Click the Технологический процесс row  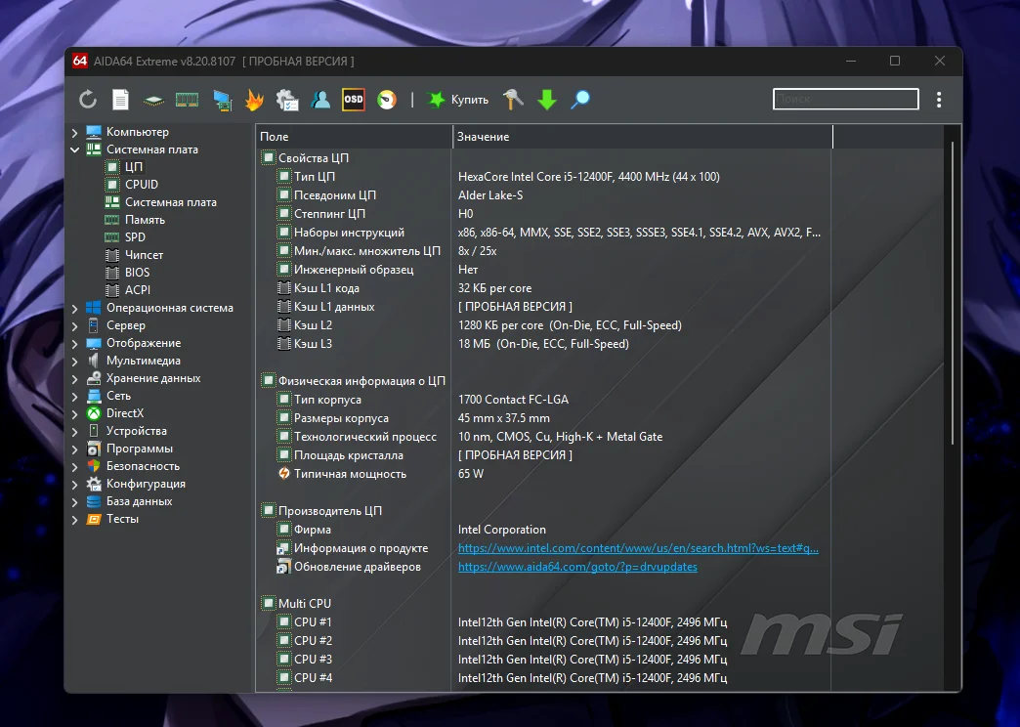pos(543,437)
